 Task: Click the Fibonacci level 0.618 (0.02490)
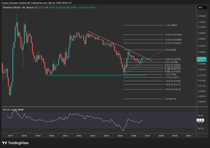(173, 65)
